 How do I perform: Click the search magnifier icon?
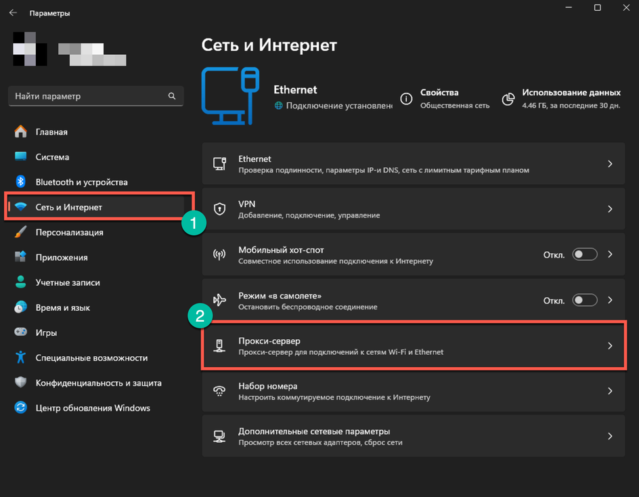click(x=172, y=96)
